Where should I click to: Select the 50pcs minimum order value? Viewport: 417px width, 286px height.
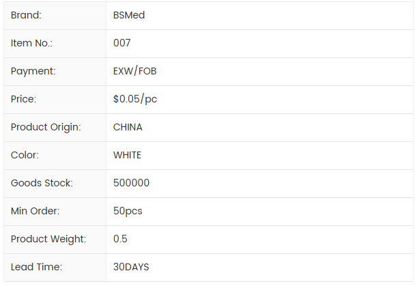128,211
